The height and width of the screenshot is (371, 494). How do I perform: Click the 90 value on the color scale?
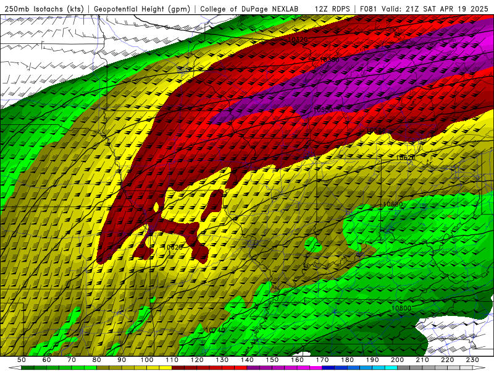click(122, 360)
